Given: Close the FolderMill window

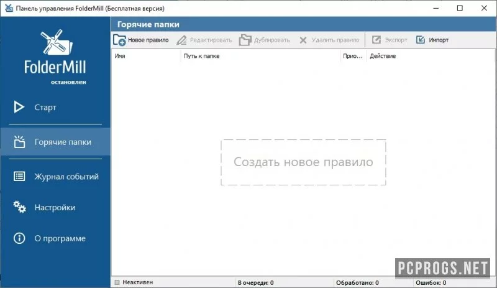Looking at the screenshot, I should point(484,8).
